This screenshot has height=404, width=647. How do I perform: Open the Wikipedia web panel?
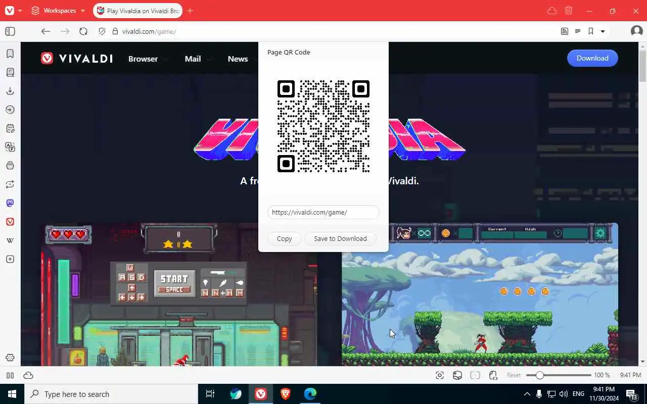pyautogui.click(x=10, y=240)
